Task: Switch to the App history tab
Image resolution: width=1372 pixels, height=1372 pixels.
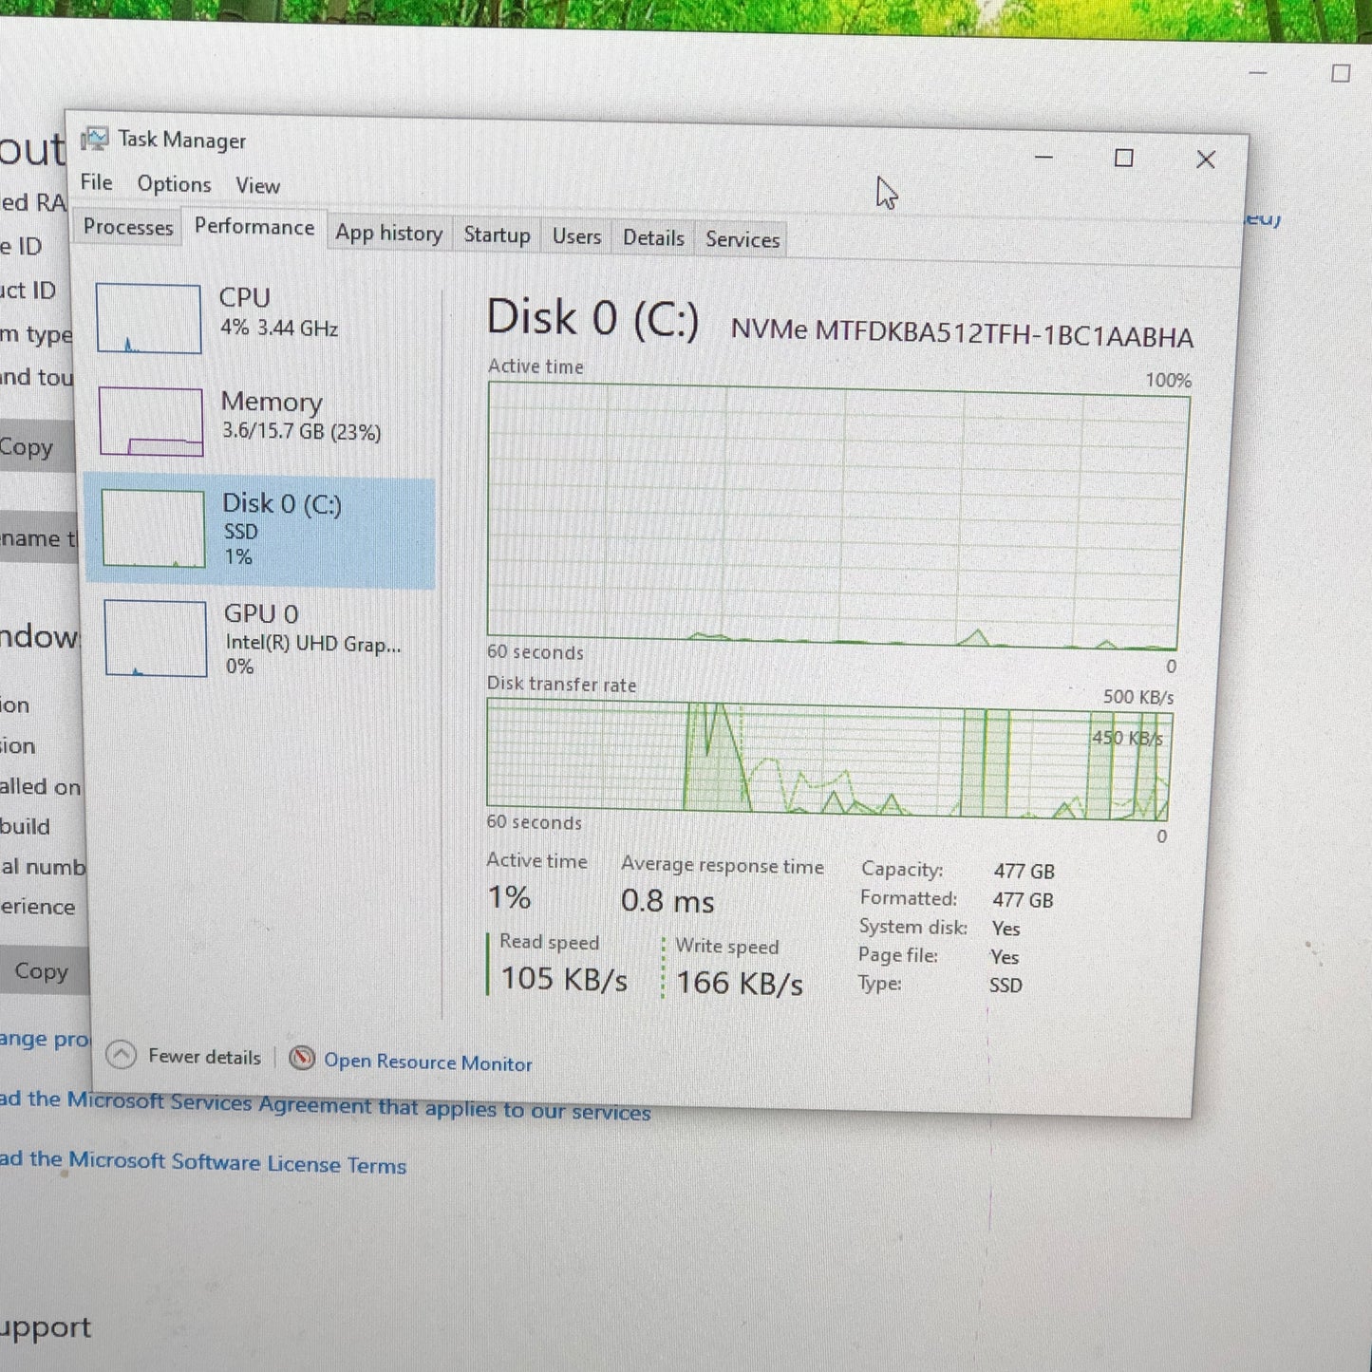Action: [388, 234]
